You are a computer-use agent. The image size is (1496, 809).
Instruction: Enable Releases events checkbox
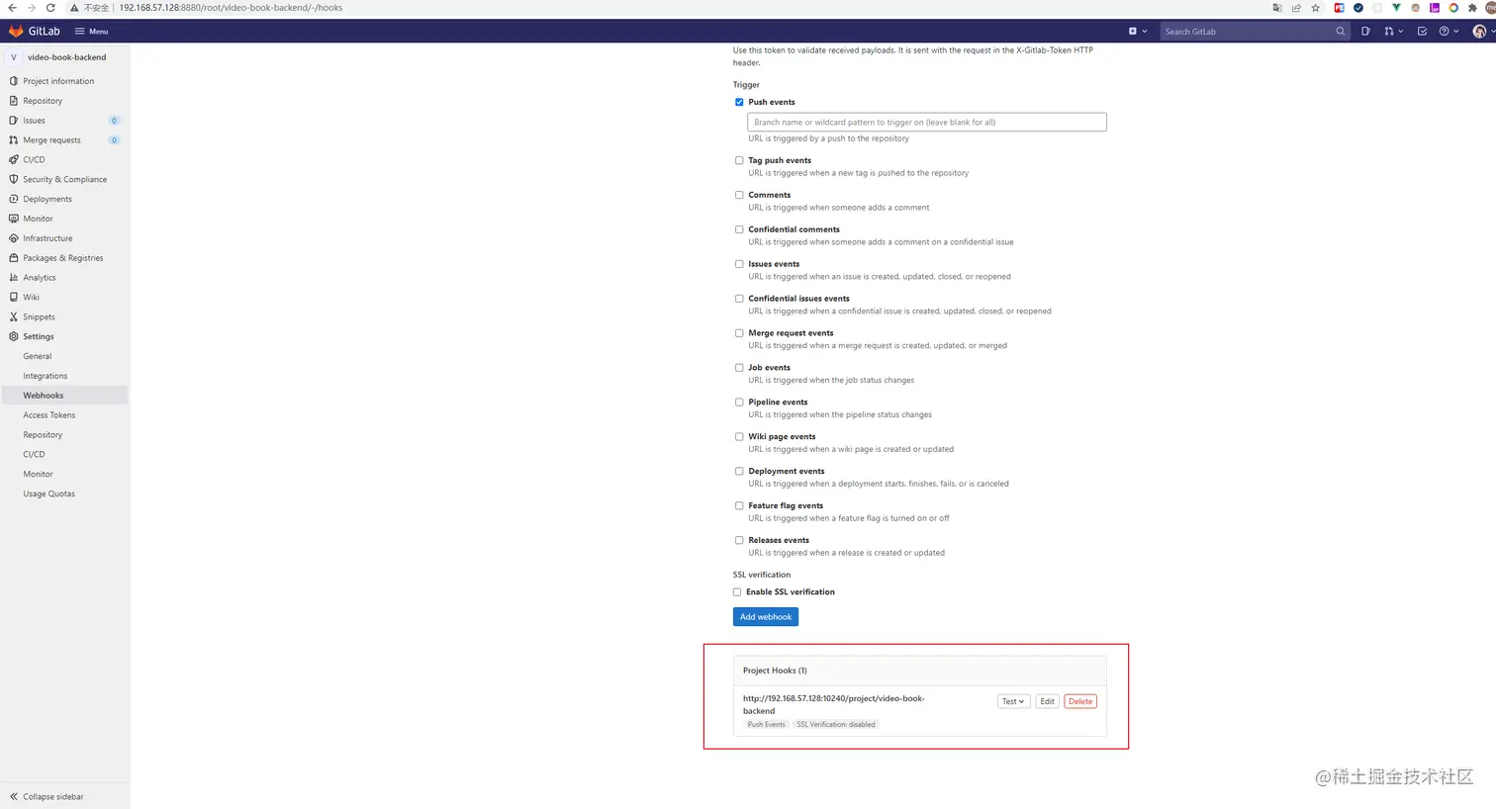(x=739, y=540)
